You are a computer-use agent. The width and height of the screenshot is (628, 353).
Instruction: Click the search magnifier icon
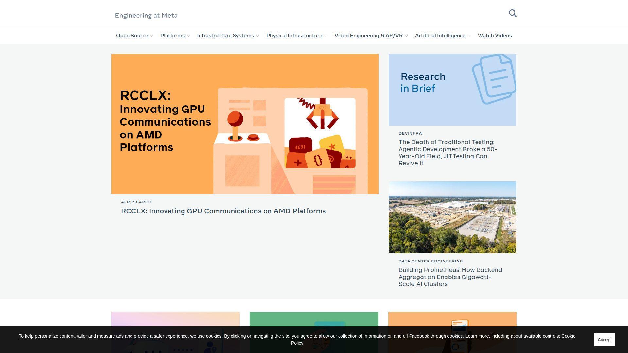[x=513, y=13]
